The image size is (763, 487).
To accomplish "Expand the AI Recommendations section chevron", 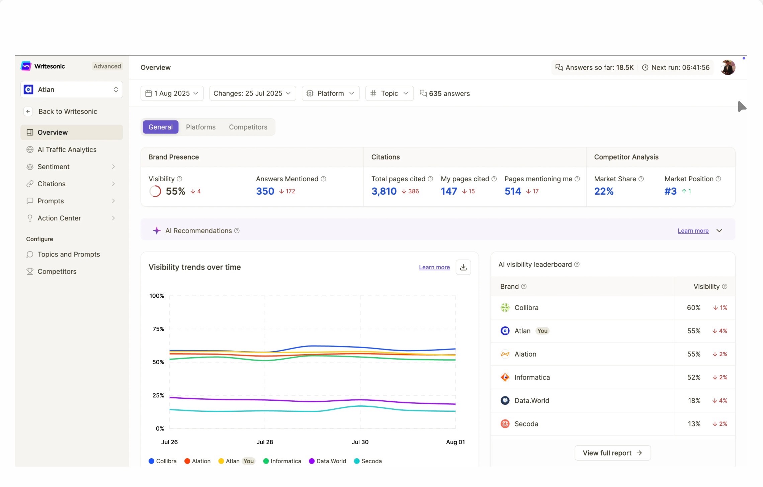I will (x=719, y=231).
